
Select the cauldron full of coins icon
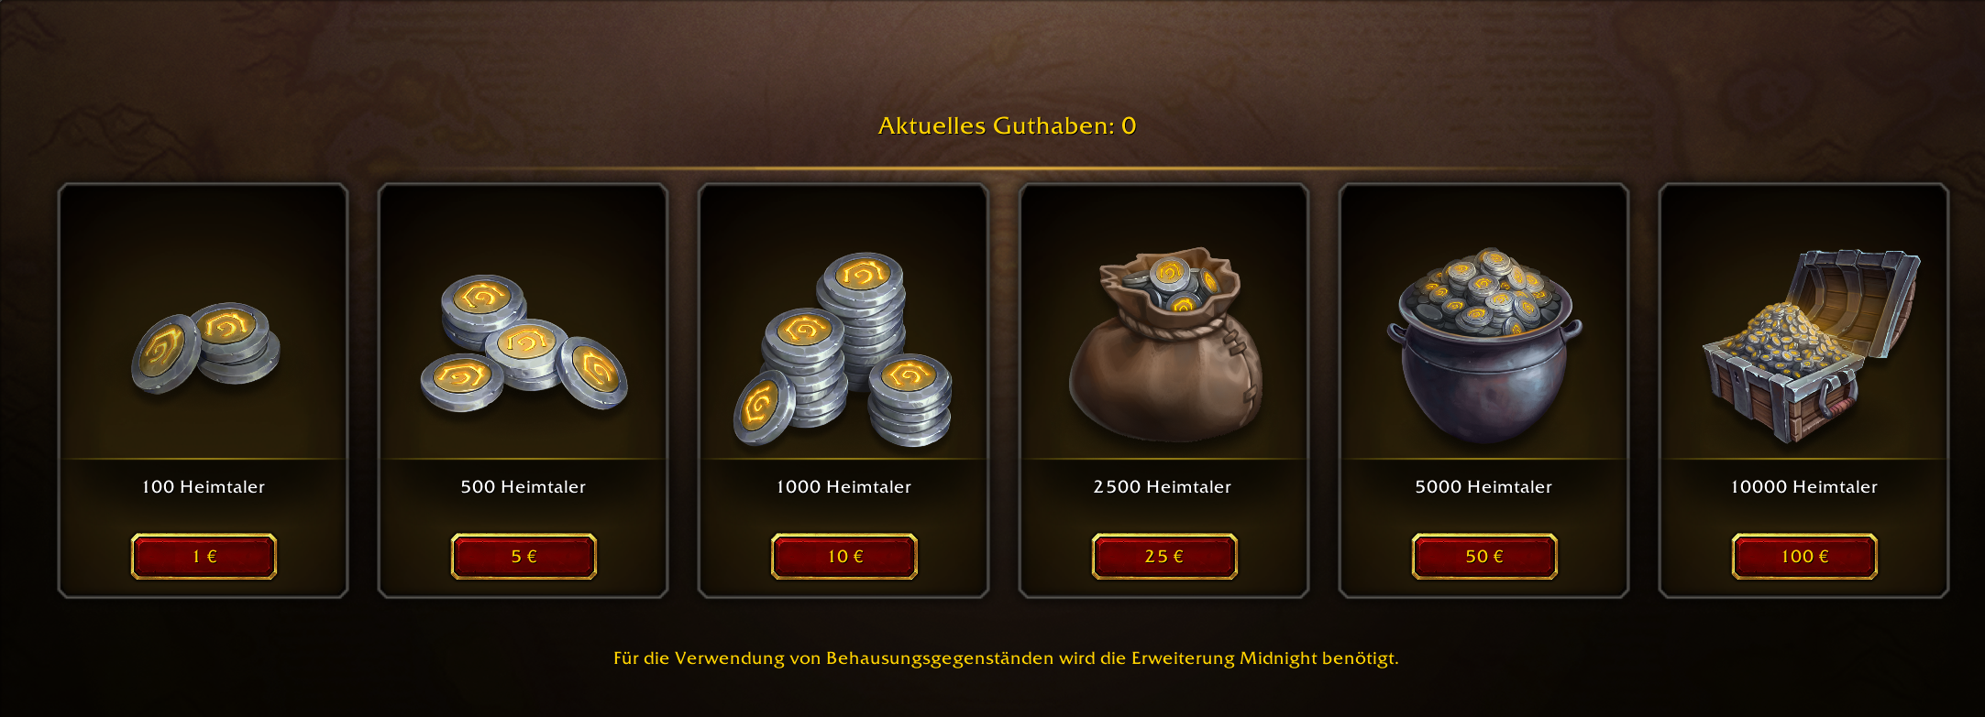(x=1484, y=345)
